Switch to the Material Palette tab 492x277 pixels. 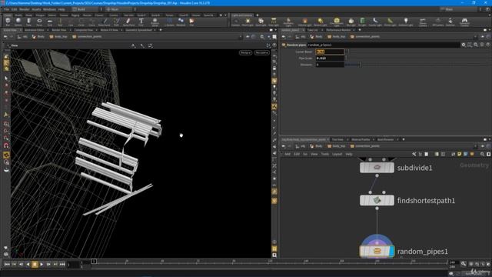361,139
